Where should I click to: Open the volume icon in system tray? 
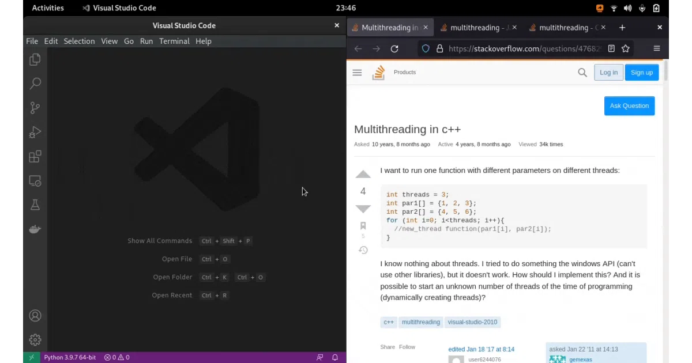(628, 8)
